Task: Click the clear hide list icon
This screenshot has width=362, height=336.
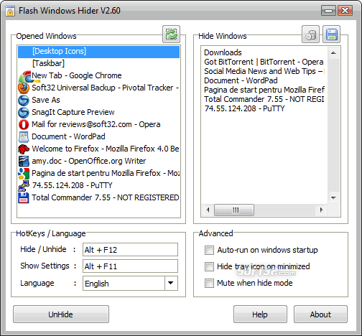Action: (310, 34)
